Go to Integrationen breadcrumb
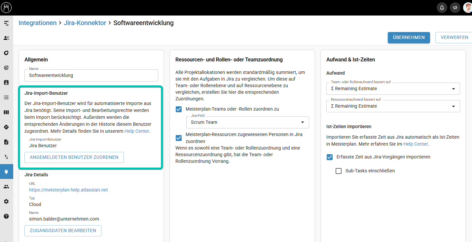Image resolution: width=472 pixels, height=242 pixels. coord(38,23)
